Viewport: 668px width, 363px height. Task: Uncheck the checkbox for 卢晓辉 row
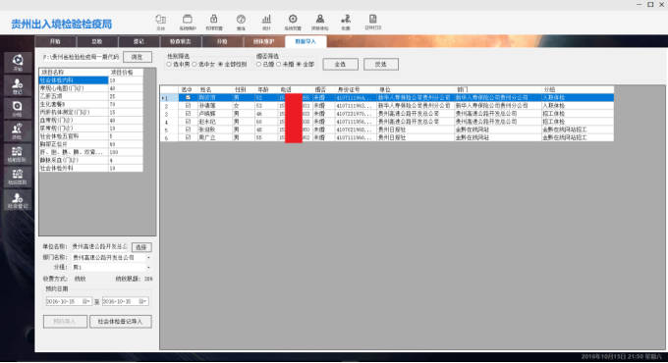point(188,114)
